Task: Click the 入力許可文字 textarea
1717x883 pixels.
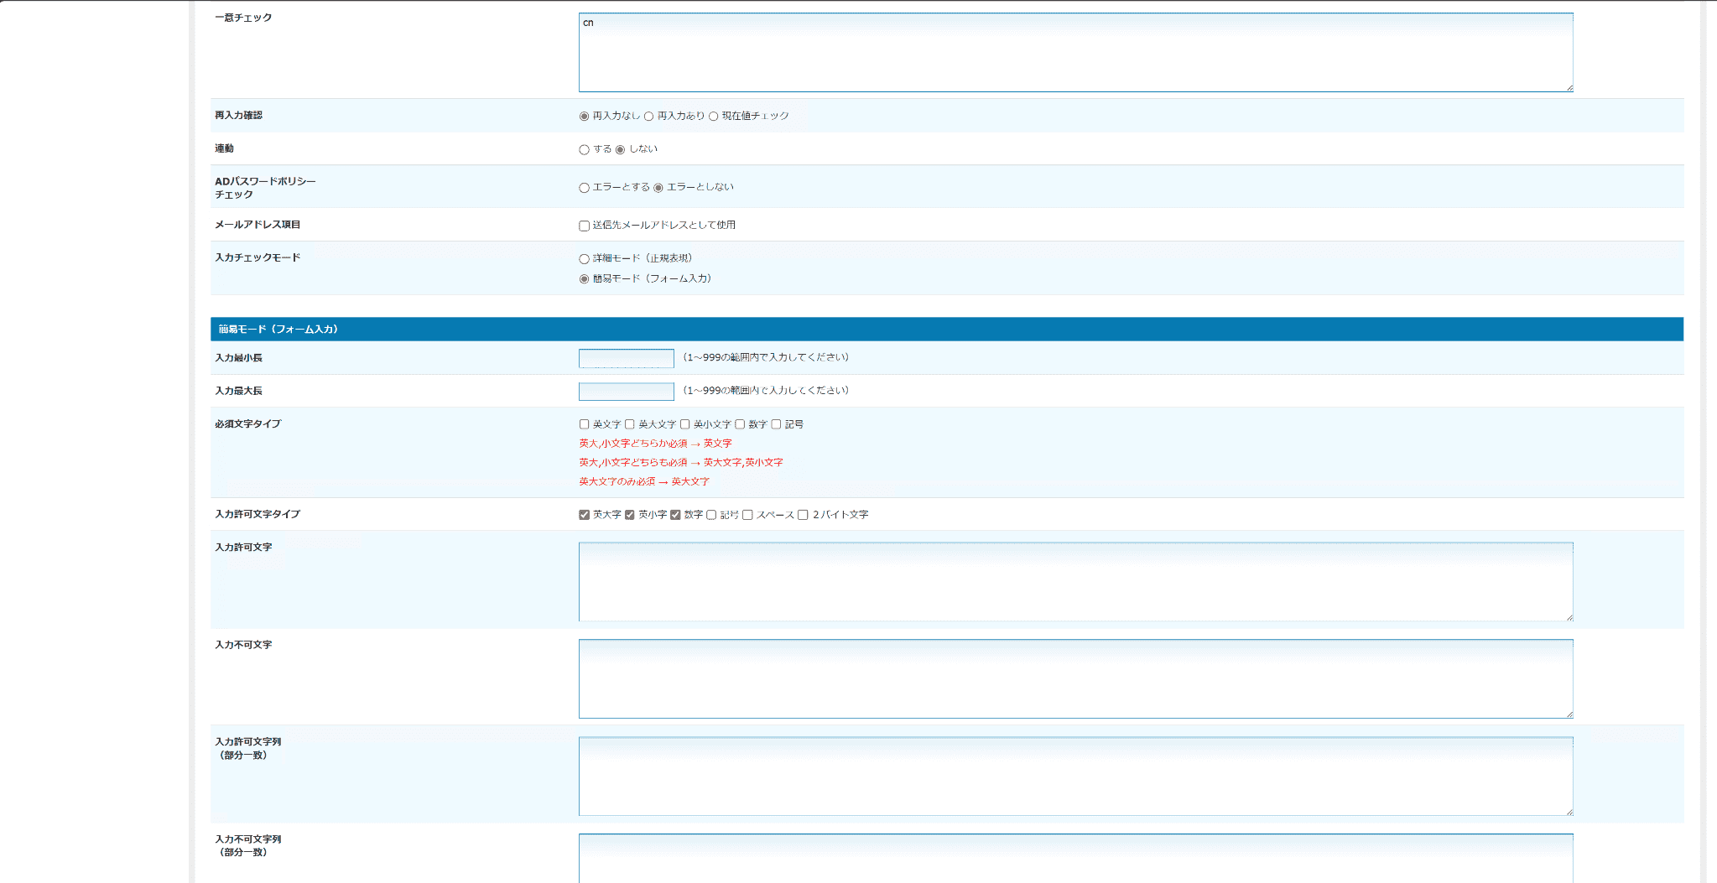Action: pyautogui.click(x=1074, y=581)
